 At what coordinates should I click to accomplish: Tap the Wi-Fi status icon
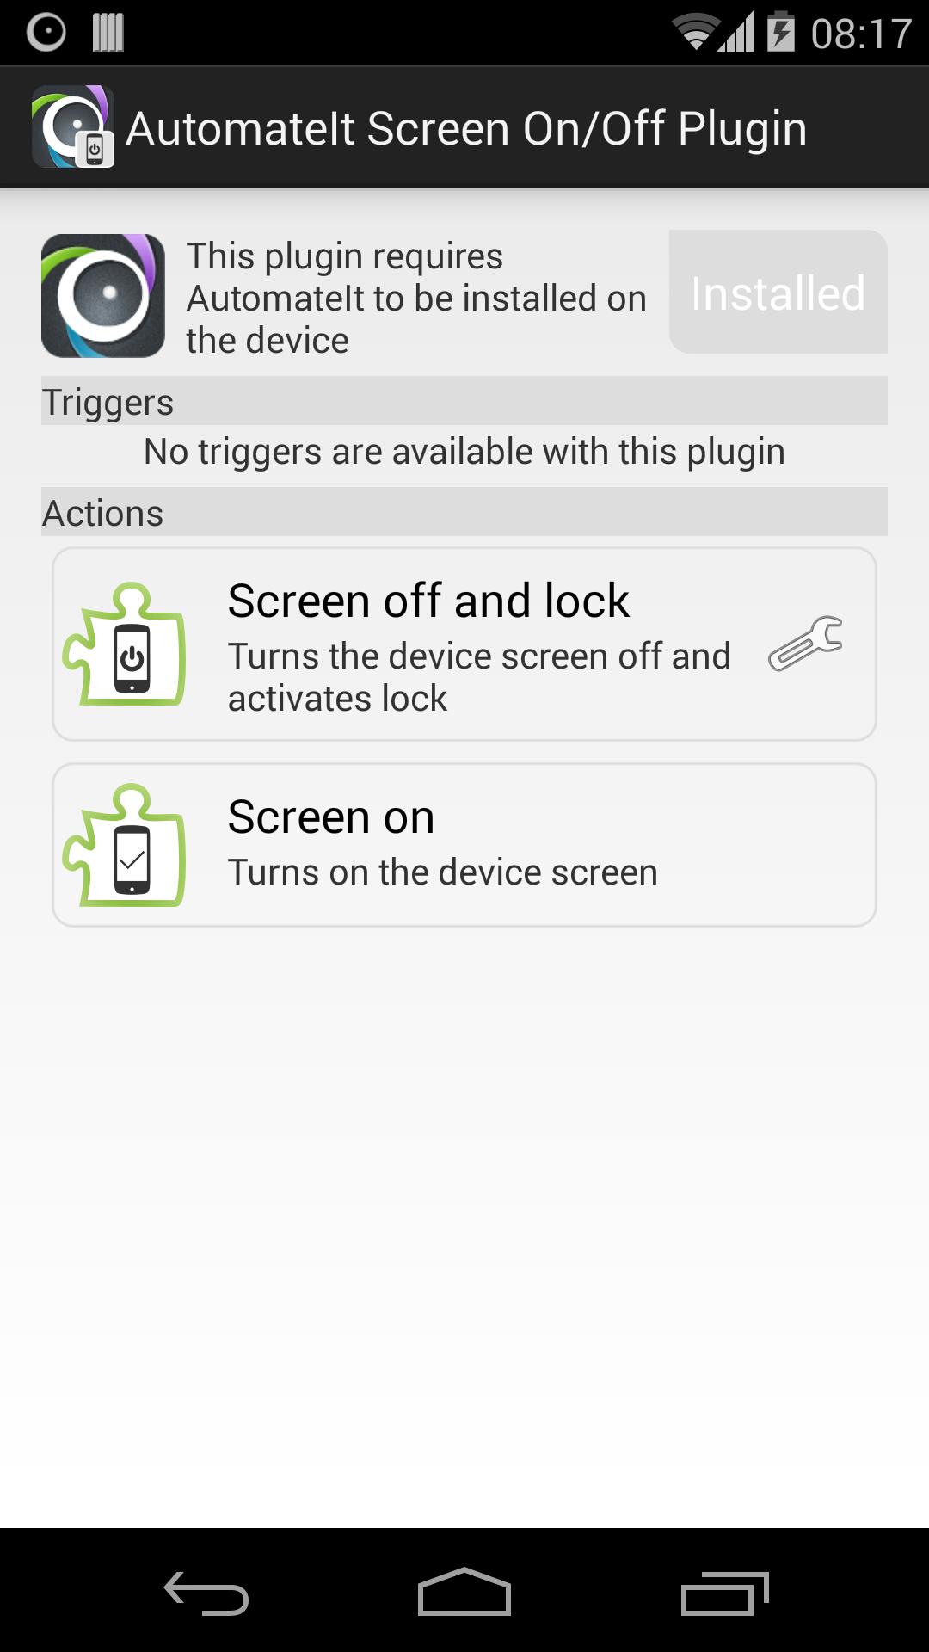tap(695, 33)
